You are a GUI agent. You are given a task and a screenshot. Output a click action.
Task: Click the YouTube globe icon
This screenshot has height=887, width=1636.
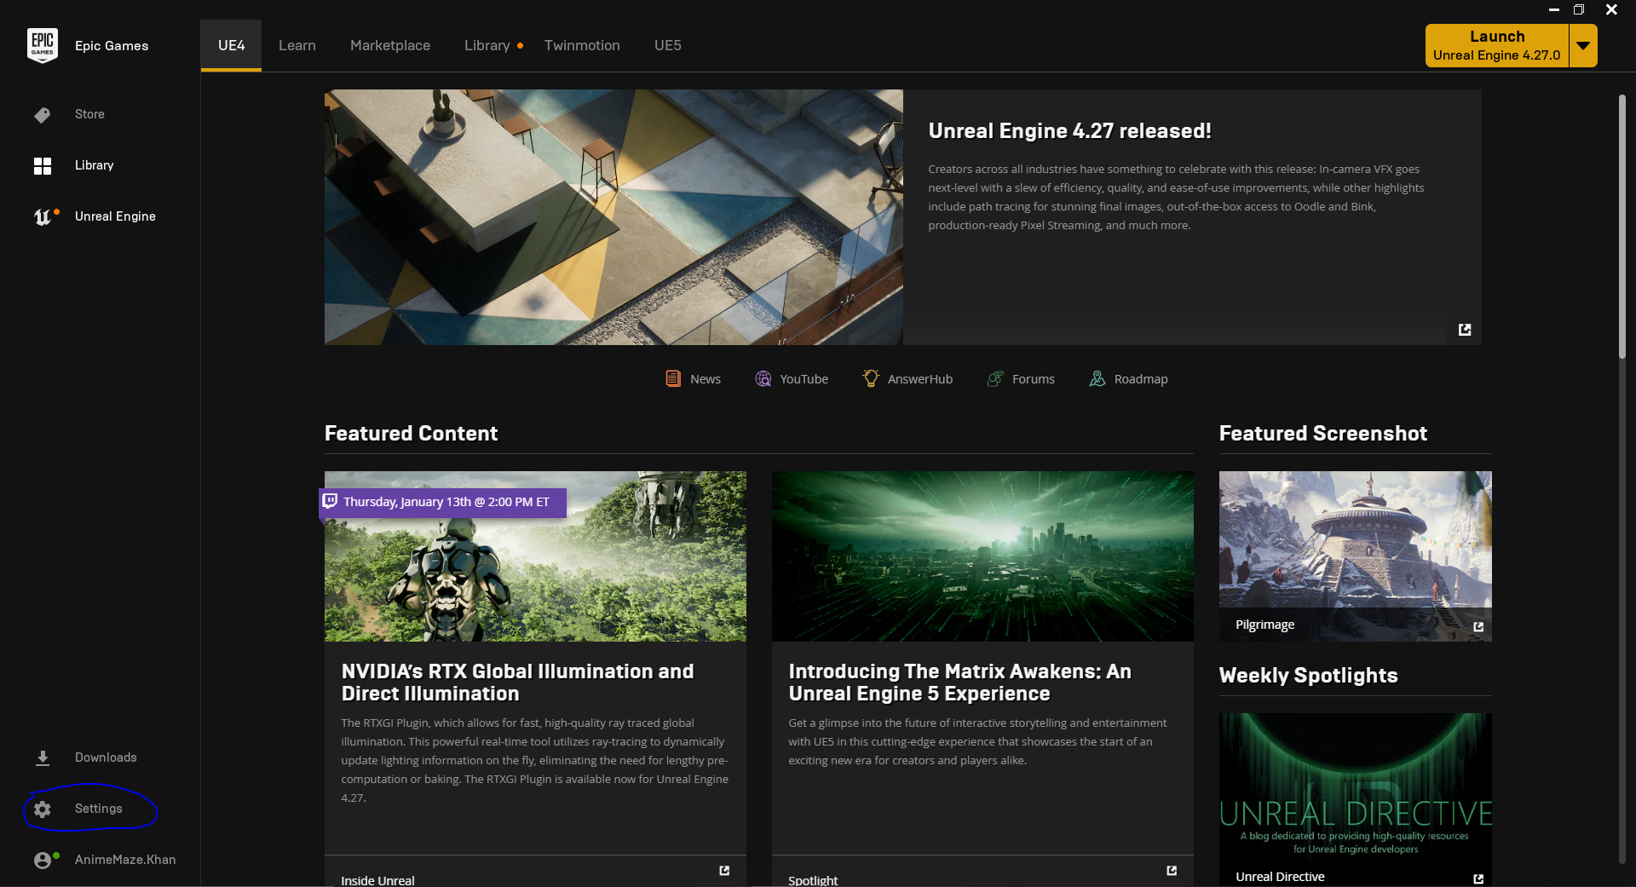[763, 378]
